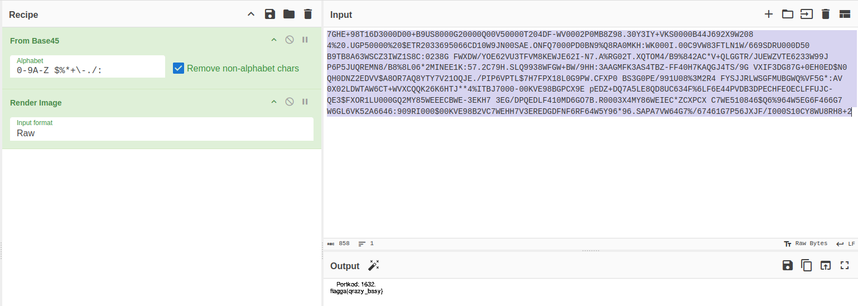Uncheck Remove non-alphabet chars checkbox

(179, 68)
